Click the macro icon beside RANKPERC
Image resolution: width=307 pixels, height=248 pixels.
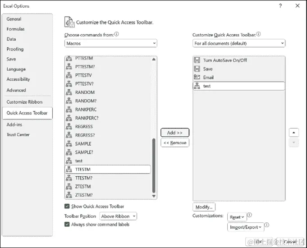click(69, 110)
